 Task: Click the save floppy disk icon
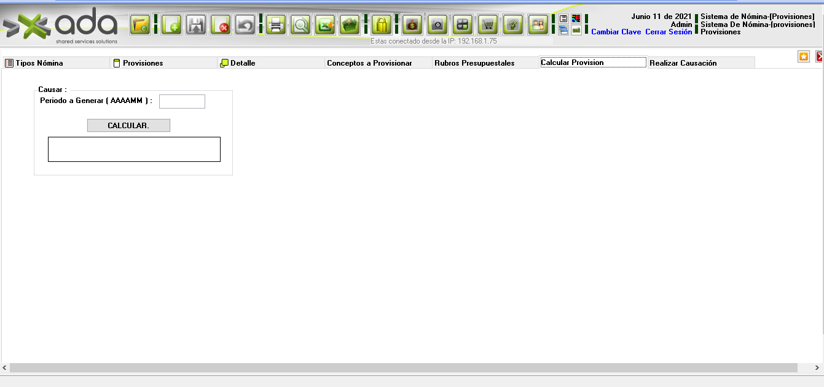click(x=196, y=25)
